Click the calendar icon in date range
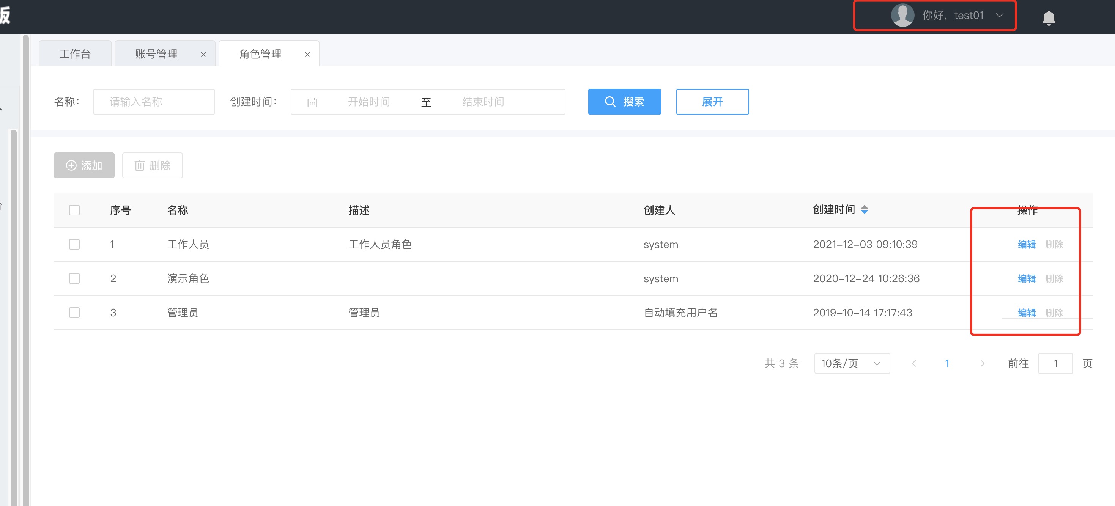Viewport: 1115px width, 506px height. coord(312,102)
